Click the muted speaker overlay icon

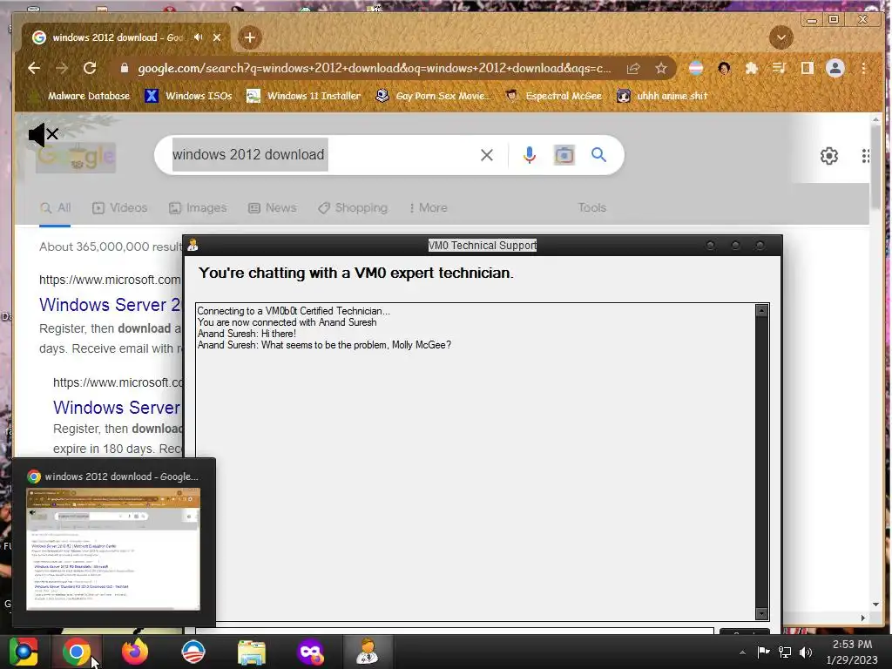pyautogui.click(x=44, y=135)
